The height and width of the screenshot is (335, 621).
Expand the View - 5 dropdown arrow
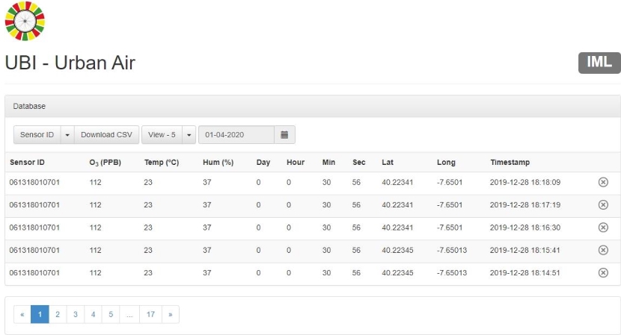(x=189, y=135)
